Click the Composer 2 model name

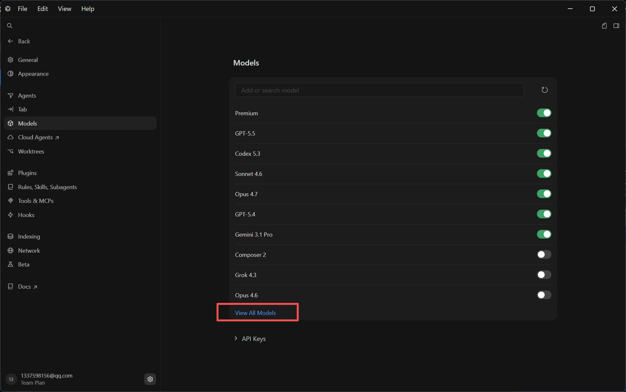(x=250, y=255)
